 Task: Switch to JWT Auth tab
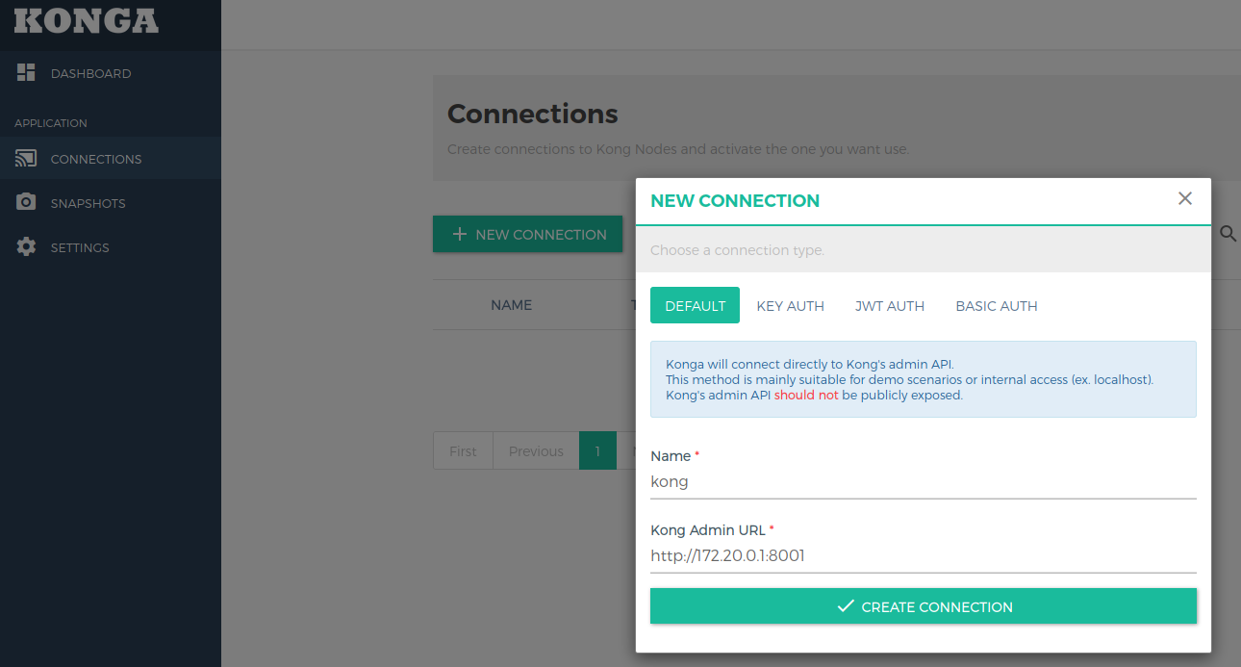[x=890, y=305]
